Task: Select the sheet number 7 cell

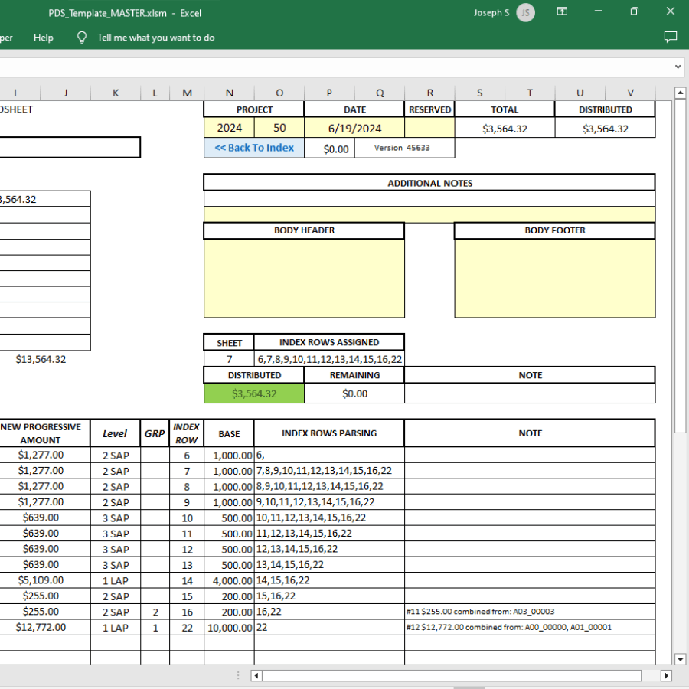Action: [229, 359]
